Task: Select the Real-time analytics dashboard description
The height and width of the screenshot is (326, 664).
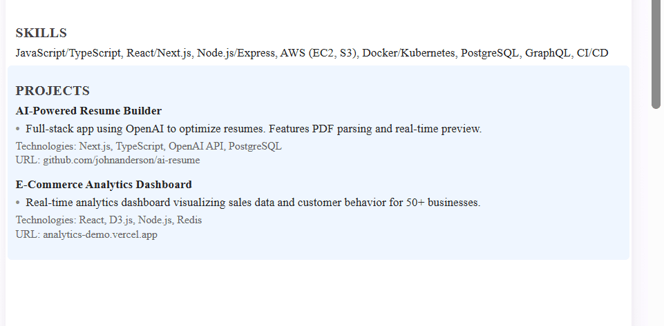Action: click(x=254, y=203)
